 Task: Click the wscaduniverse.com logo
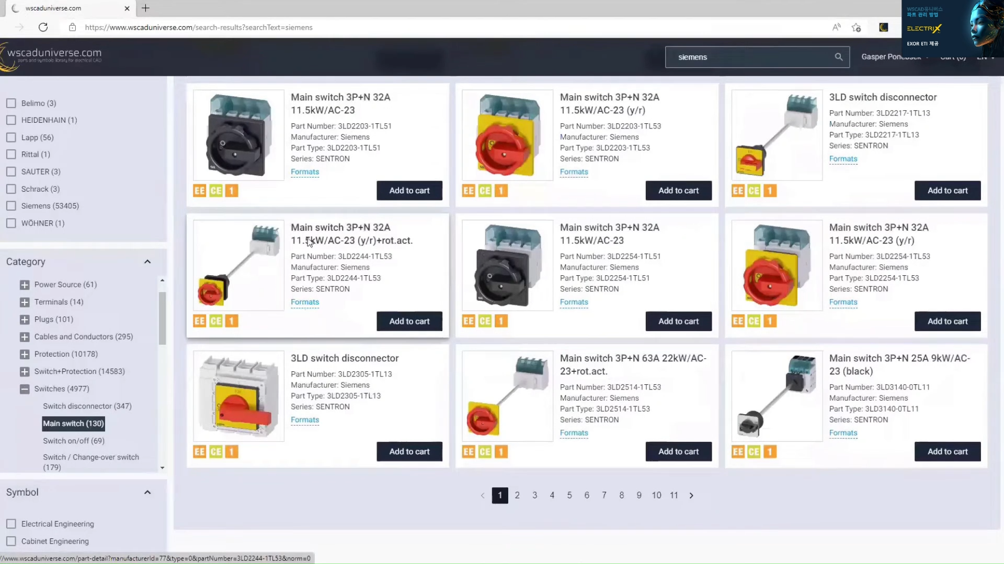click(x=51, y=56)
